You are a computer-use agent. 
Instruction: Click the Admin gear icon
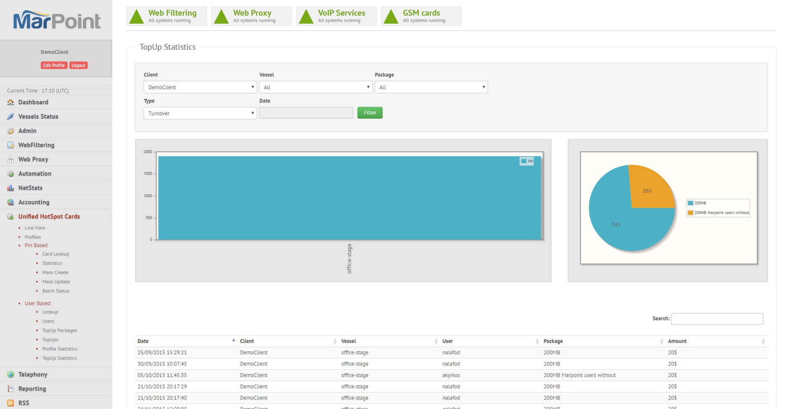pyautogui.click(x=10, y=131)
